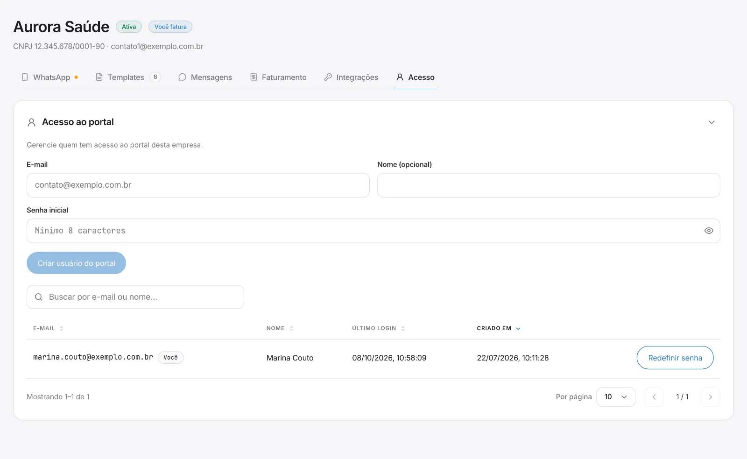Viewport: 747px width, 459px height.
Task: Show password with the eye icon
Action: [709, 231]
